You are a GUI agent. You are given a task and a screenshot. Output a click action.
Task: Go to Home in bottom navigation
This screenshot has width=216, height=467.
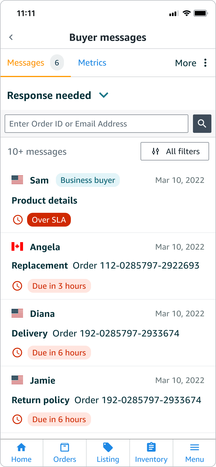pyautogui.click(x=21, y=453)
